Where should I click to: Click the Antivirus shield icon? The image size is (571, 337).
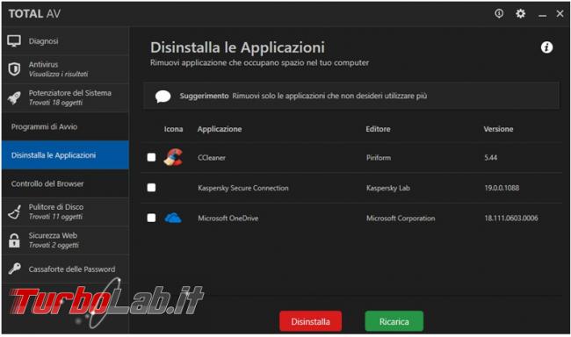click(14, 69)
